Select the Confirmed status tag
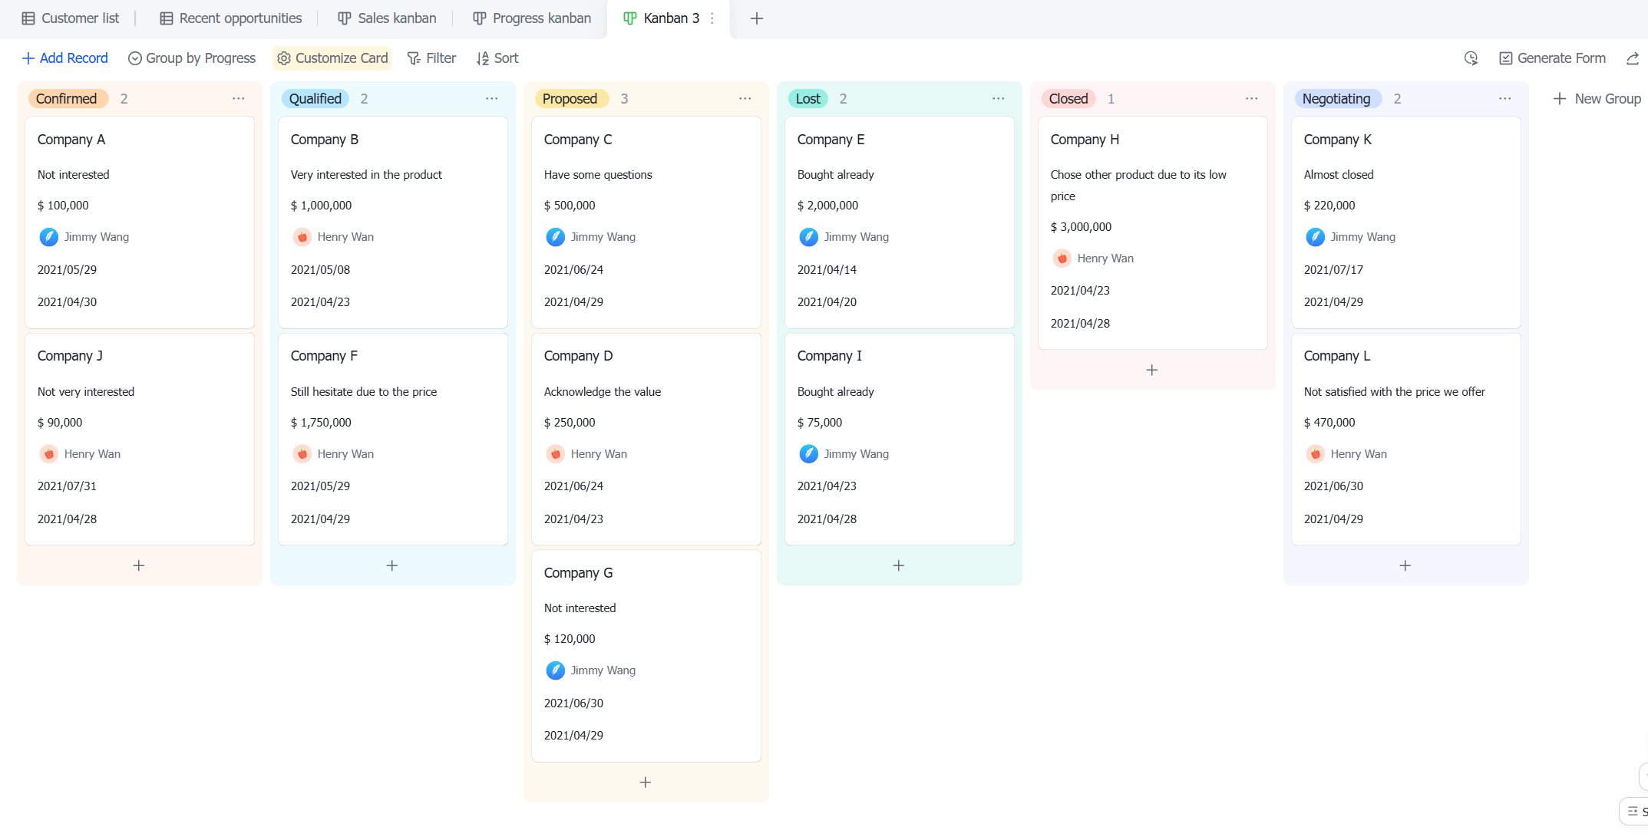 point(67,99)
